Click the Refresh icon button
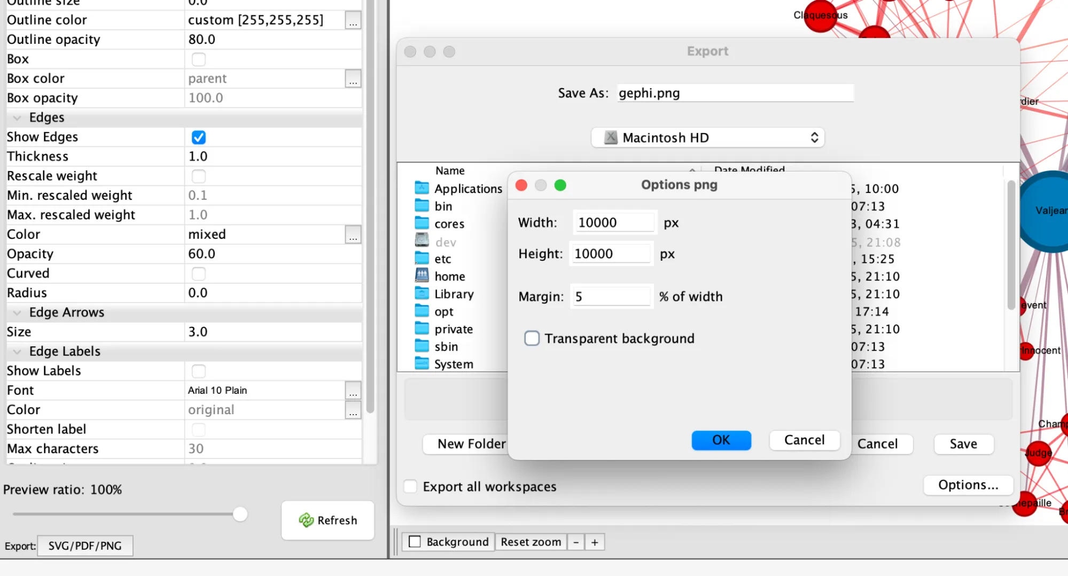The width and height of the screenshot is (1068, 576). point(328,520)
